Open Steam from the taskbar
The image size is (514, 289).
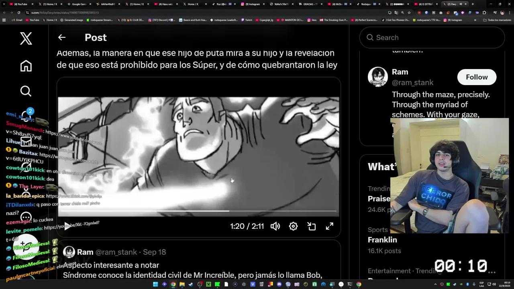191,284
